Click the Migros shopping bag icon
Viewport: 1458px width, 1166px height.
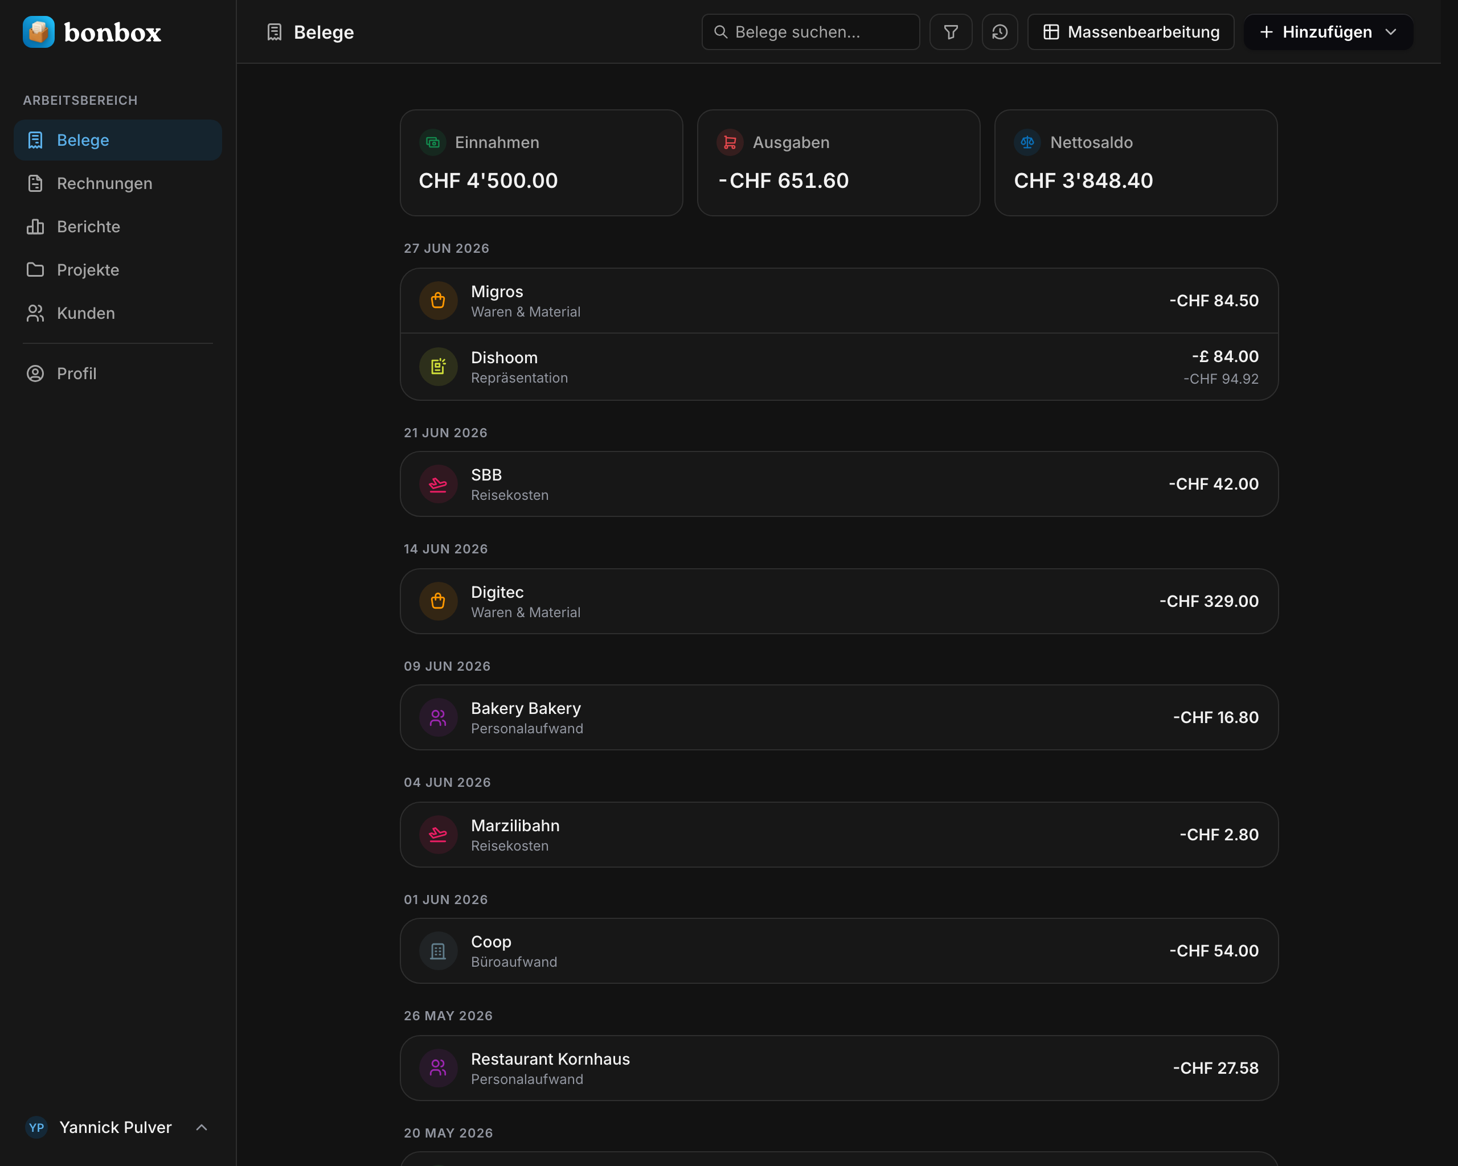[x=438, y=301]
